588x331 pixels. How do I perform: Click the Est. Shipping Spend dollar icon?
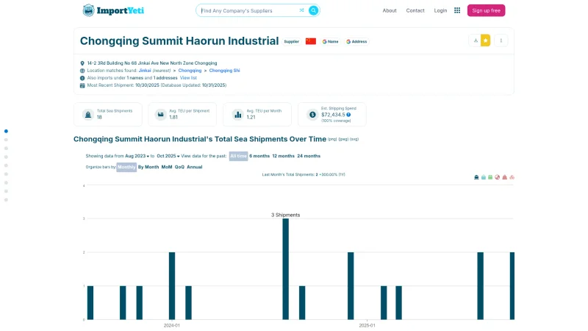click(x=312, y=115)
